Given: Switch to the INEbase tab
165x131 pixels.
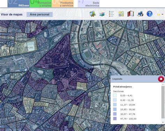Looking at the screenshot, I should [18, 3].
